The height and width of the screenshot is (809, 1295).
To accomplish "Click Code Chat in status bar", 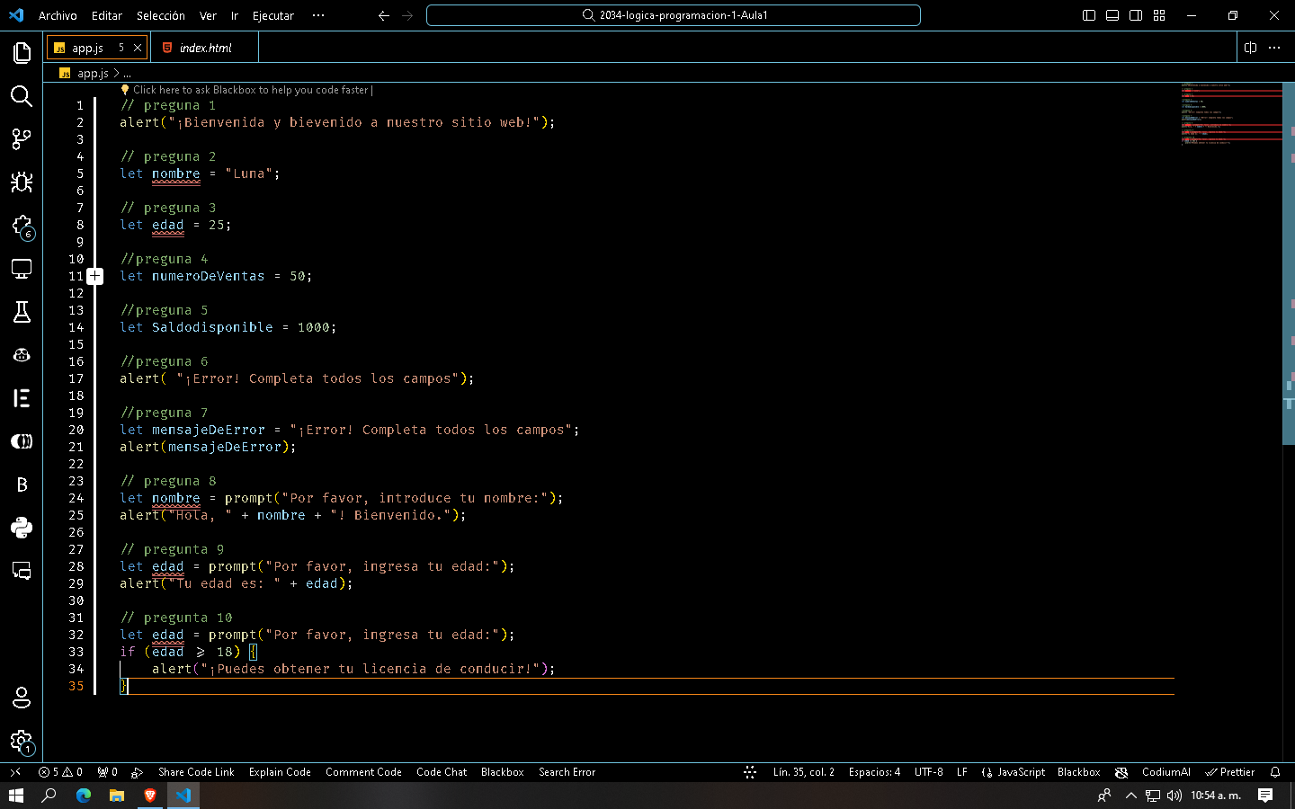I will click(x=442, y=772).
